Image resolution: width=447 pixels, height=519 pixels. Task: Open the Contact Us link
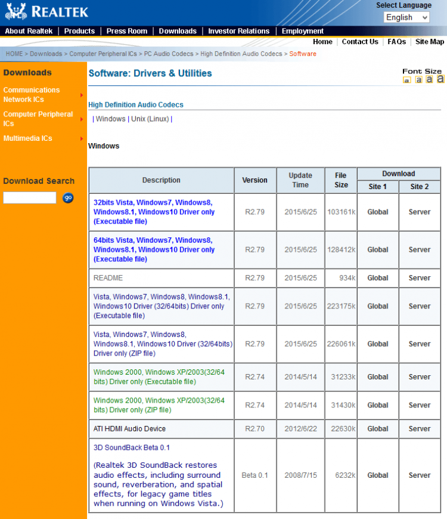coord(360,42)
